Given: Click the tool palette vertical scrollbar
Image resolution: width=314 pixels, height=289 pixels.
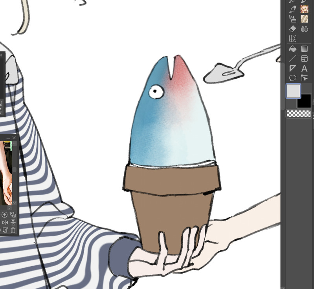Looking at the screenshot, I should click(x=283, y=86).
